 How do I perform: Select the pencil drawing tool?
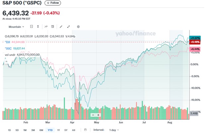[x=61, y=27]
